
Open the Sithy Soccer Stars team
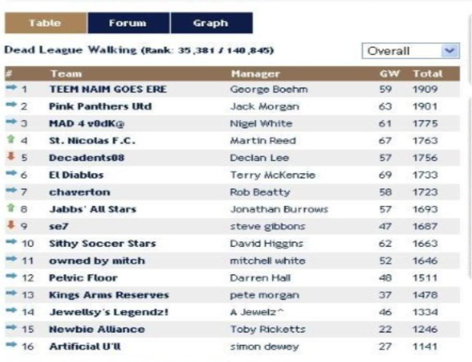pos(102,244)
